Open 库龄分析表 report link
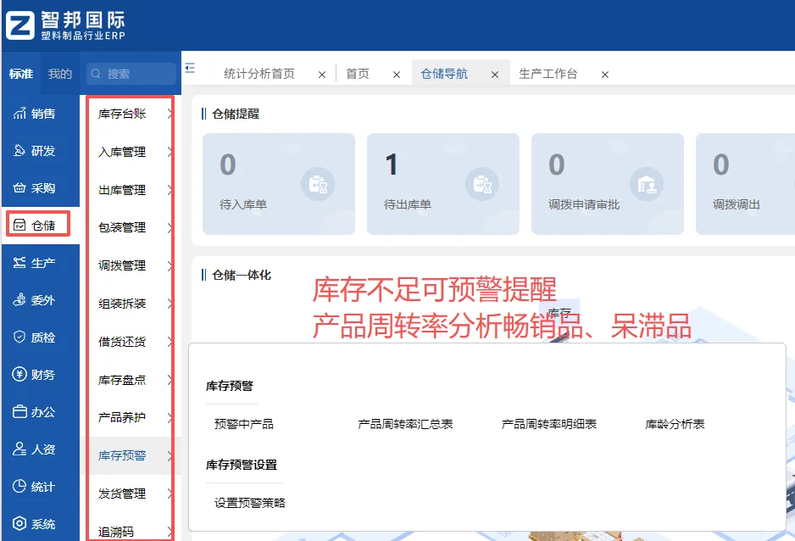Image resolution: width=795 pixels, height=541 pixels. pos(675,424)
